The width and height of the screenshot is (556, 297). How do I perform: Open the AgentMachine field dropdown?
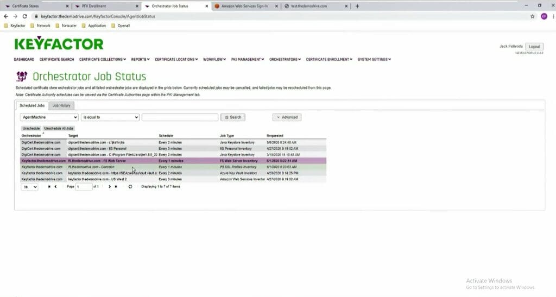tap(49, 117)
